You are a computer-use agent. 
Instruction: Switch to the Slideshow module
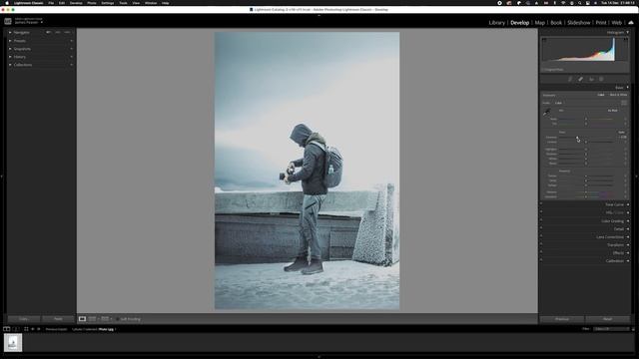[579, 23]
